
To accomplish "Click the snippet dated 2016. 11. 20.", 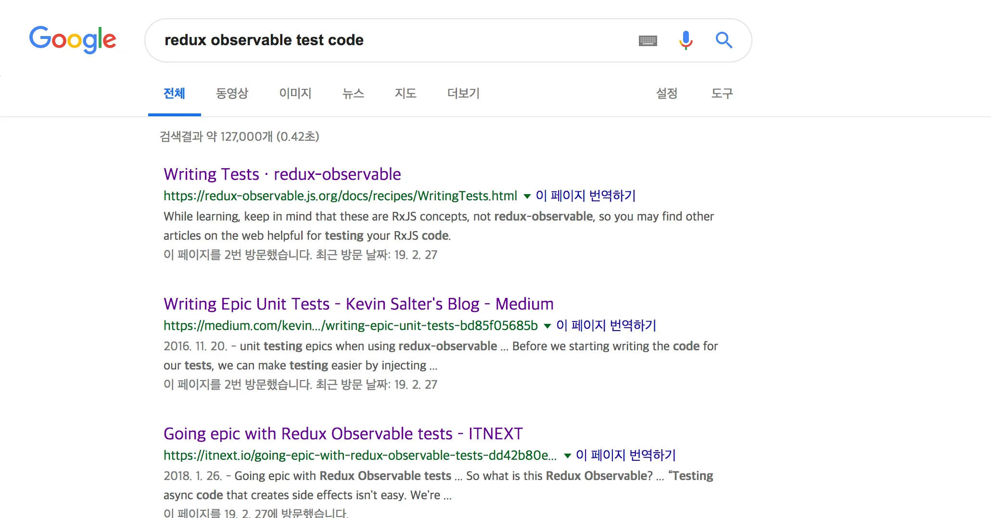I will coord(441,356).
